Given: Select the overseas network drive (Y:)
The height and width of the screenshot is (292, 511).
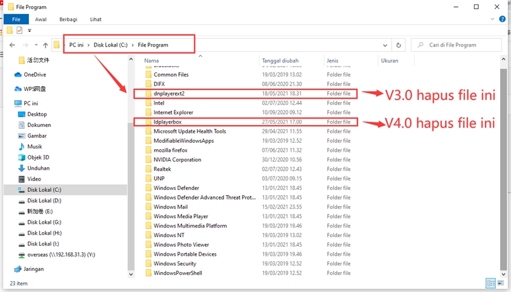Looking at the screenshot, I should tap(57, 254).
